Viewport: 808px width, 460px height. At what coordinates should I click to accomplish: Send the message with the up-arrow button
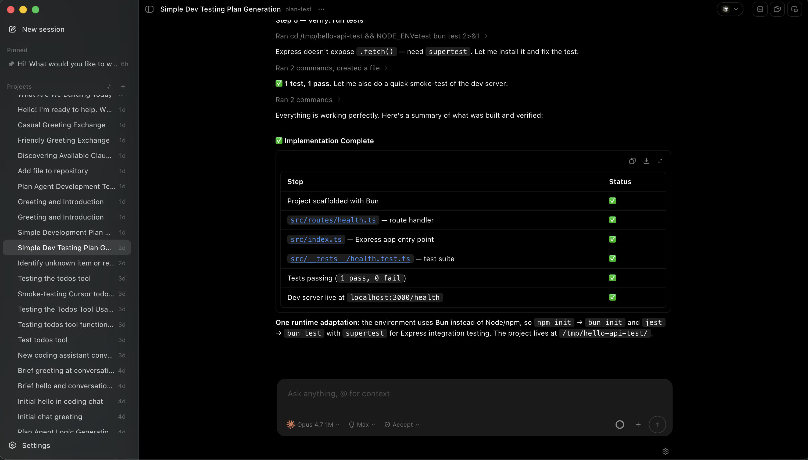[x=657, y=425]
